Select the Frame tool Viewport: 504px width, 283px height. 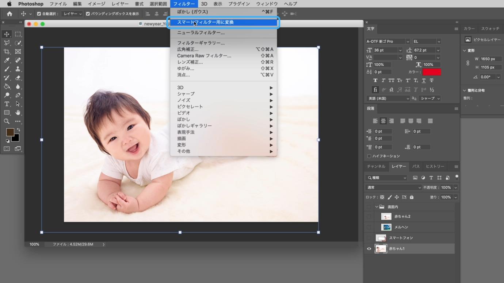coord(18,51)
